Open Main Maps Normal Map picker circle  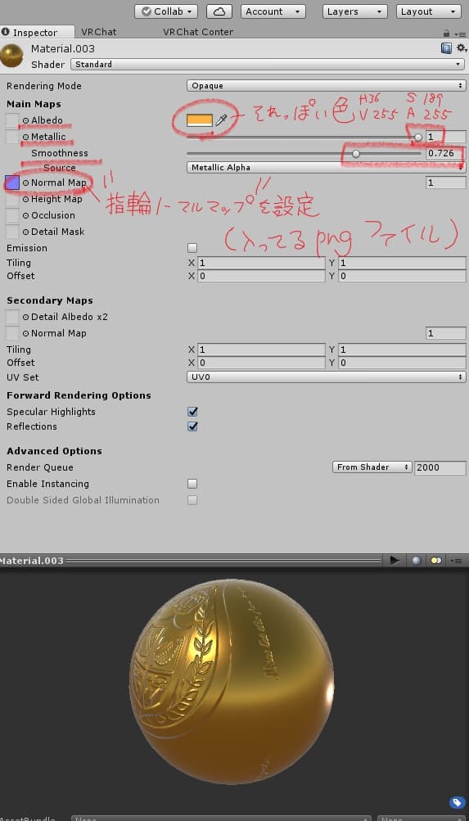pyautogui.click(x=25, y=183)
